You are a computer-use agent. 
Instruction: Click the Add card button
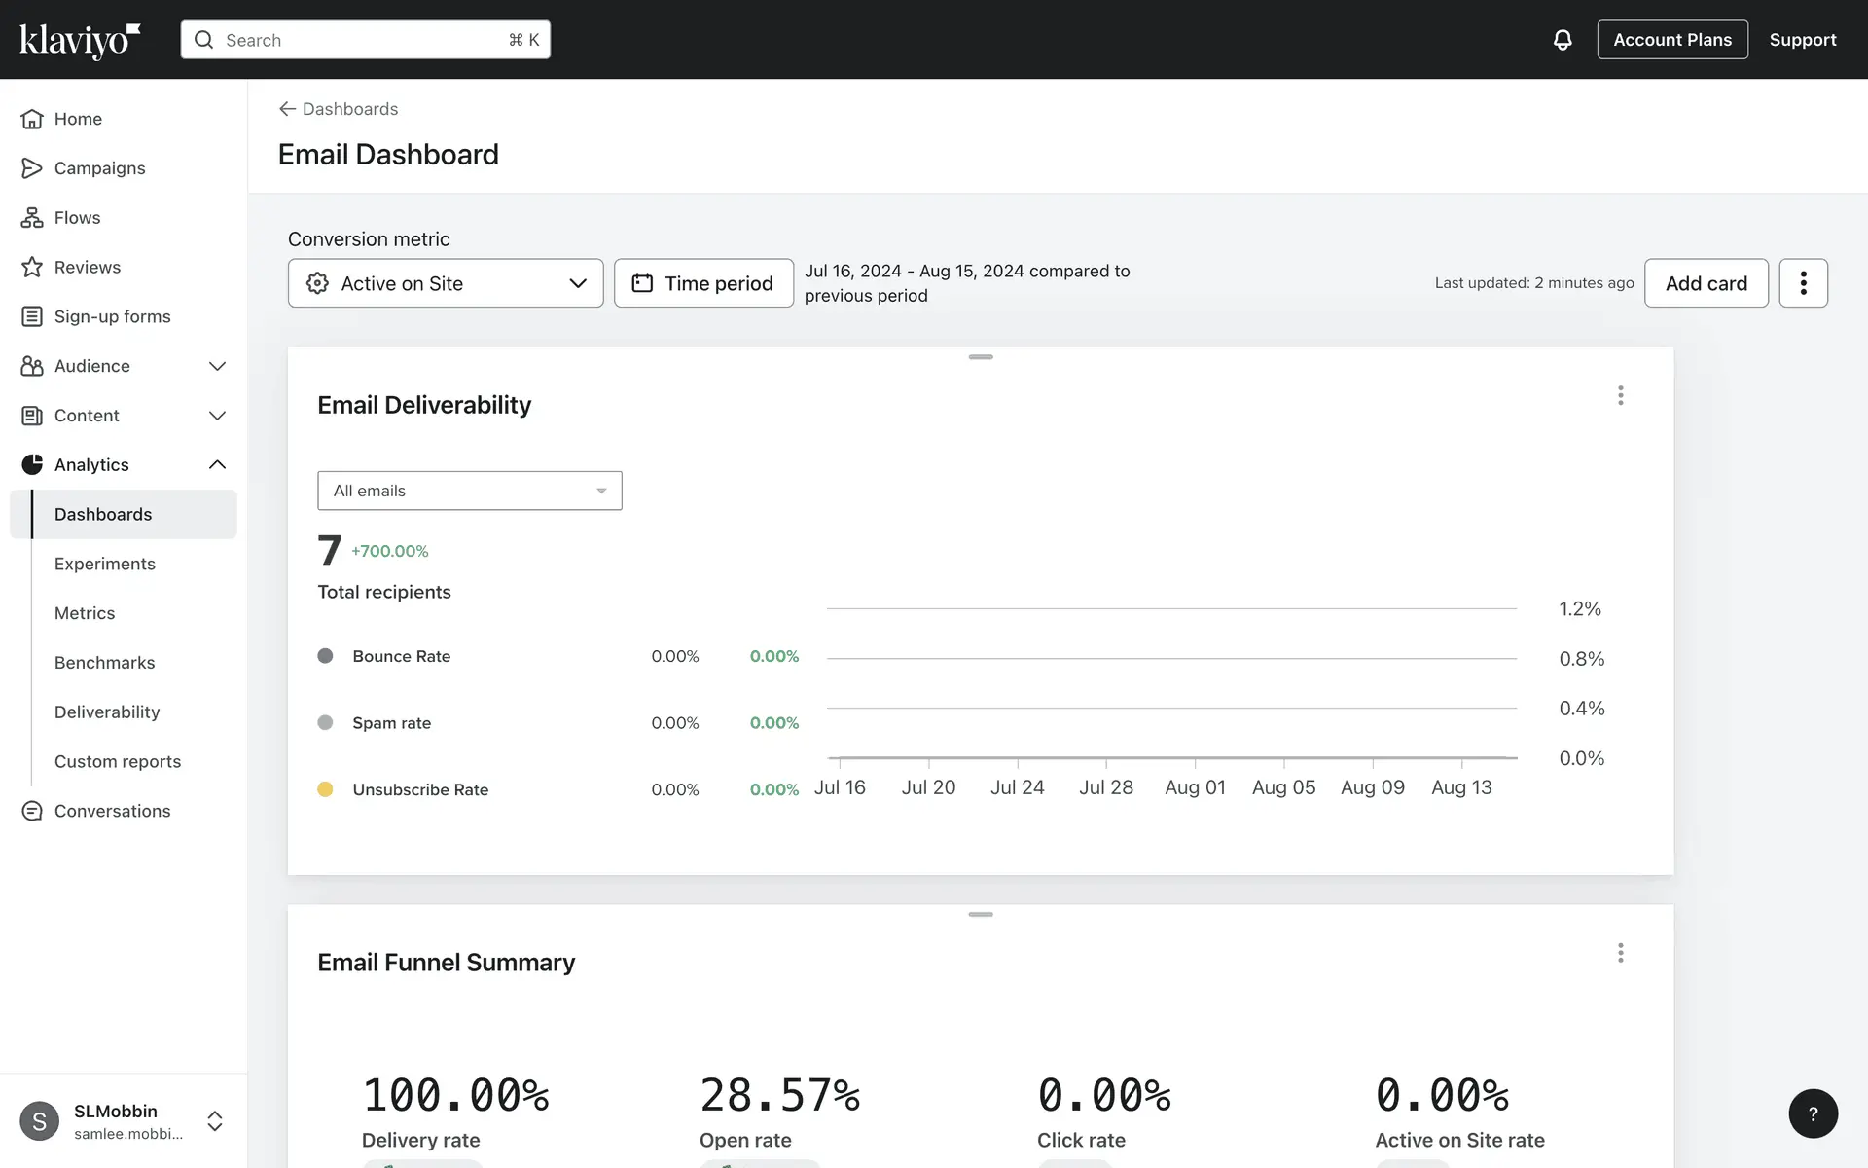(1706, 283)
